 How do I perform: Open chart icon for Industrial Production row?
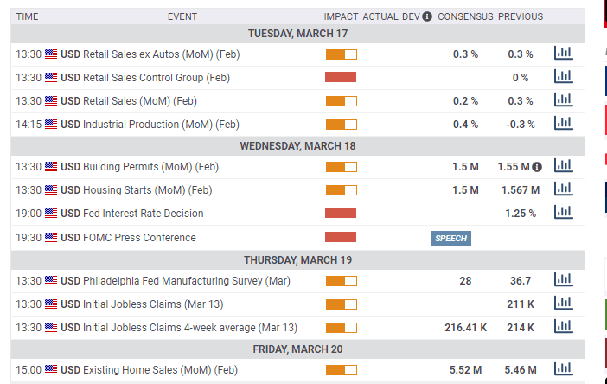(x=563, y=124)
